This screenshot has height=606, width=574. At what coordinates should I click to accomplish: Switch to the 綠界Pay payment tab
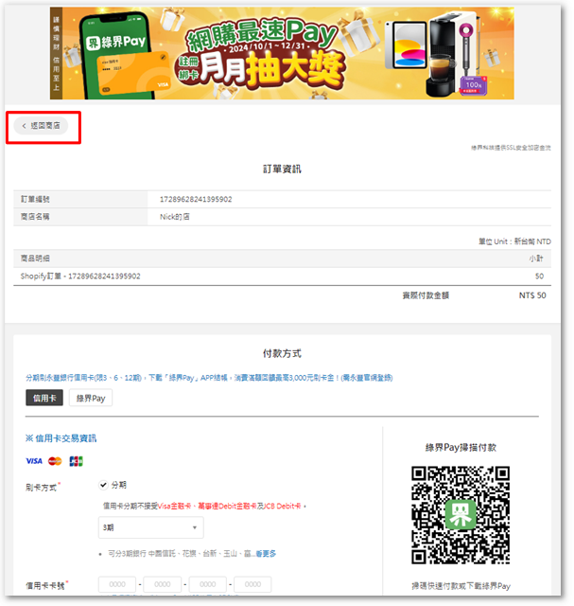click(x=91, y=399)
